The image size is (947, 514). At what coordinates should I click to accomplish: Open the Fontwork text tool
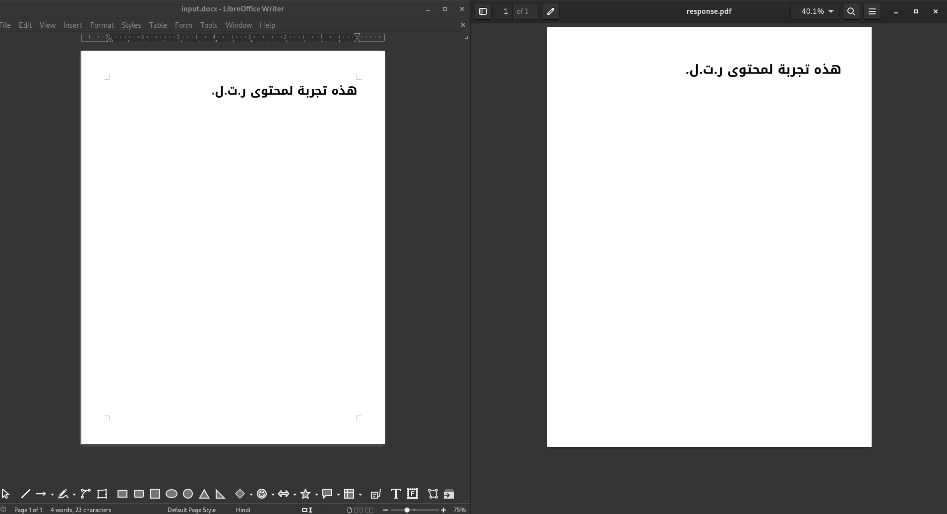(x=413, y=494)
